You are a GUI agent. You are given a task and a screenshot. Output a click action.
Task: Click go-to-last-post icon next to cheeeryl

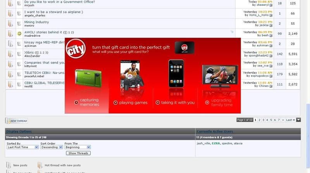pyautogui.click(x=271, y=5)
